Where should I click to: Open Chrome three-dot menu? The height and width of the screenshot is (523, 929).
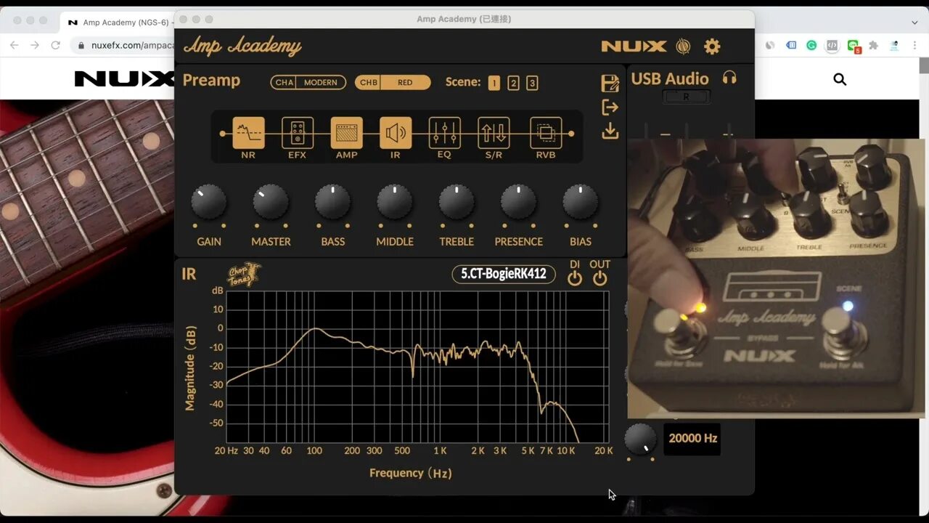pos(915,45)
